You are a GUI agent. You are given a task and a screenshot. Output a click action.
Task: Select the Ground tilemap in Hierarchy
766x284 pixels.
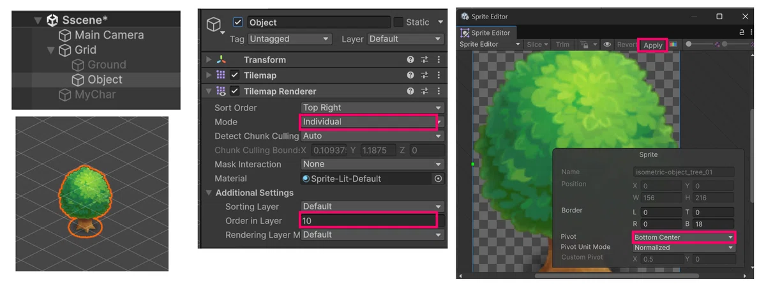point(107,65)
